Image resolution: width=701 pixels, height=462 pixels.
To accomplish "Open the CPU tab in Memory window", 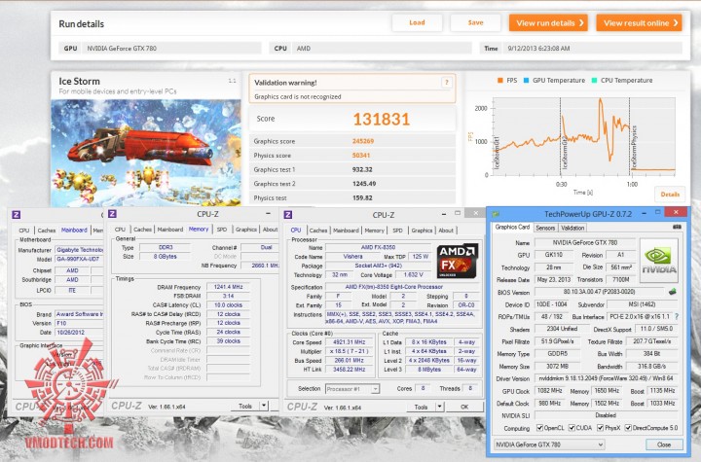I will pos(120,230).
